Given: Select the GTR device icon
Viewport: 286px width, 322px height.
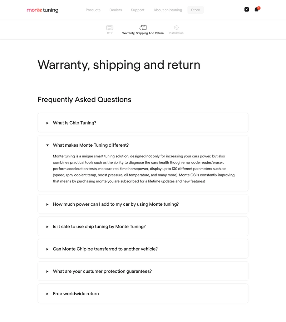Looking at the screenshot, I should pos(109,28).
